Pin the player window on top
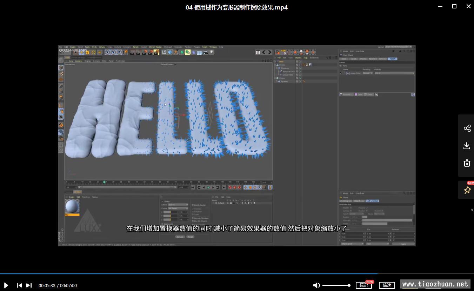Screen dimensions: 474x291 467,190
